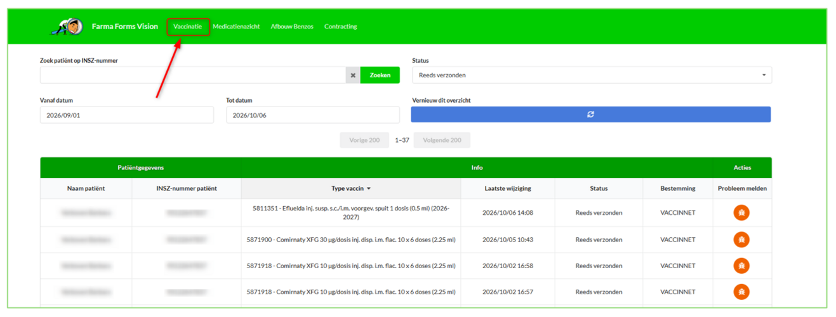Click the INSZ-nummer patiënt column header
The image size is (836, 317).
pos(187,188)
